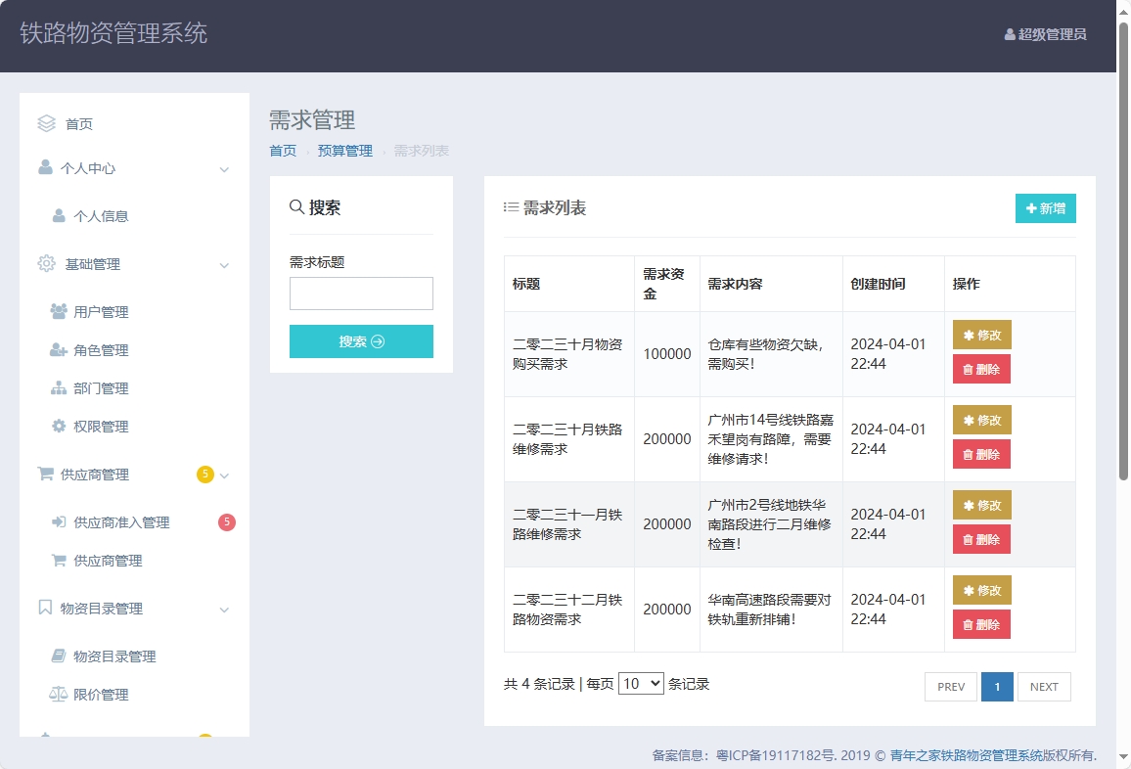Click the 用户管理 users icon
The width and height of the screenshot is (1131, 769).
(x=59, y=311)
